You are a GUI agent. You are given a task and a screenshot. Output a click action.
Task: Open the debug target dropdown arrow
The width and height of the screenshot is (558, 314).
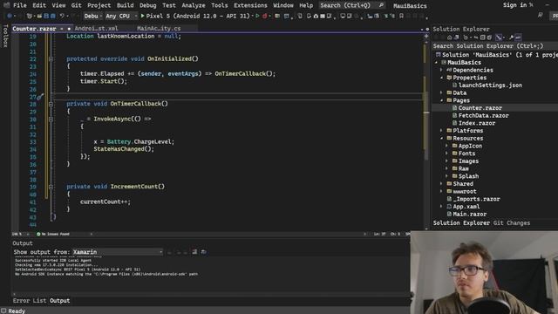[253, 16]
